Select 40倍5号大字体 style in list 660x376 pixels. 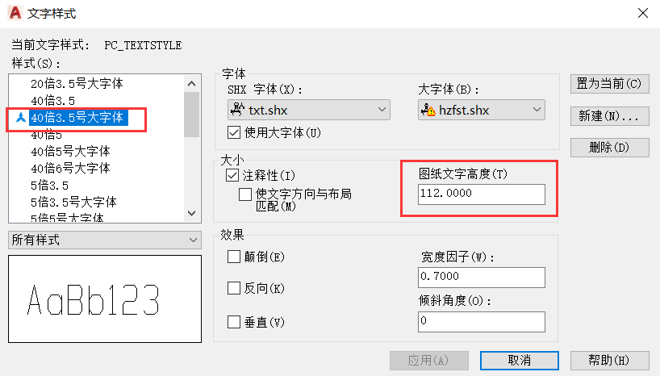point(71,151)
